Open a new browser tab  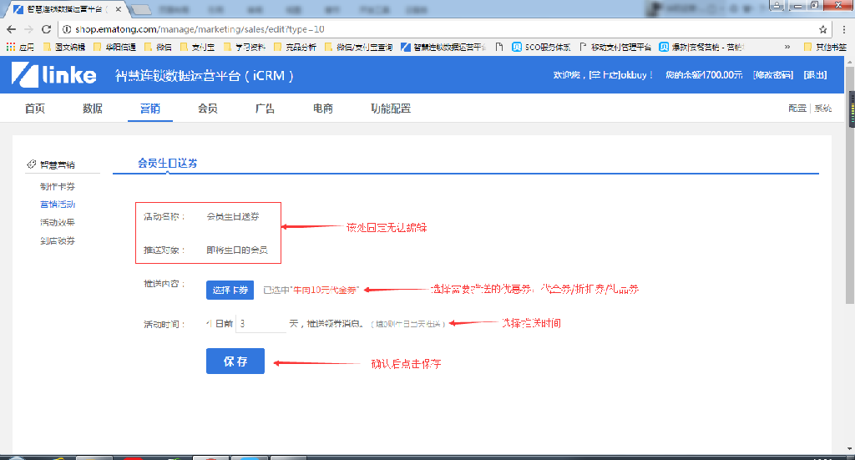141,9
